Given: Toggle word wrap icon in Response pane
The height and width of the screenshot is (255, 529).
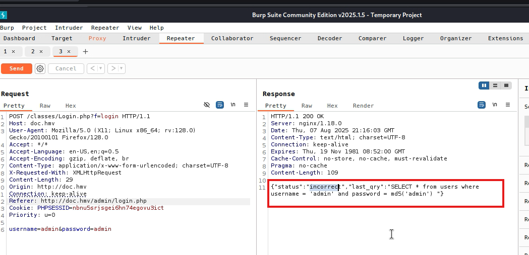Looking at the screenshot, I should tap(482, 105).
